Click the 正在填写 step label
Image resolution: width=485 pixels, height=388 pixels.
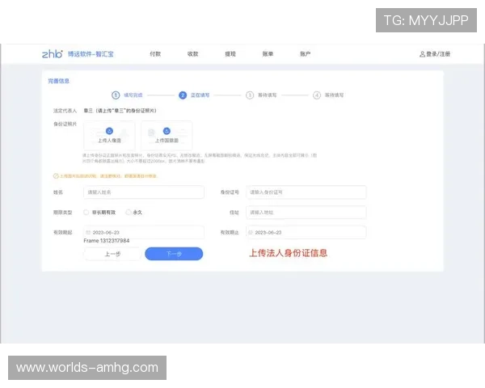pyautogui.click(x=200, y=95)
